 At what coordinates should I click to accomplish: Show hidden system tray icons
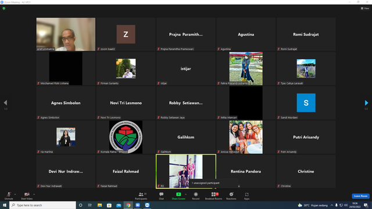click(332, 205)
